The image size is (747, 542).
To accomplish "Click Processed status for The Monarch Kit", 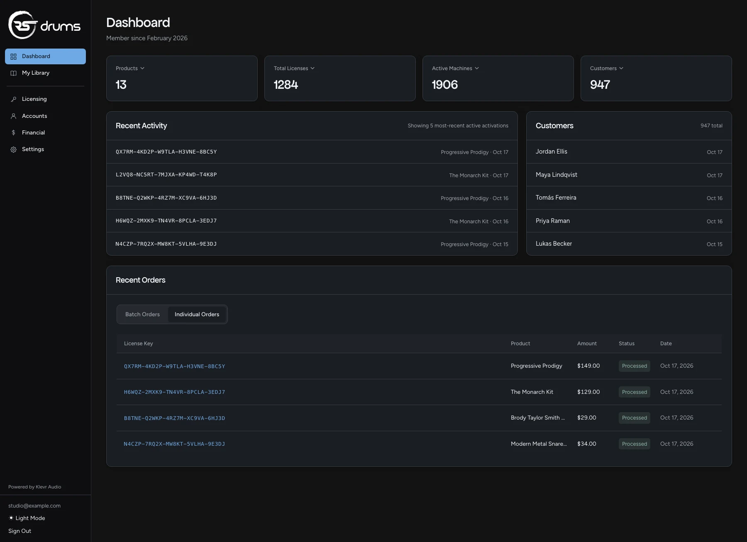I will pyautogui.click(x=634, y=392).
